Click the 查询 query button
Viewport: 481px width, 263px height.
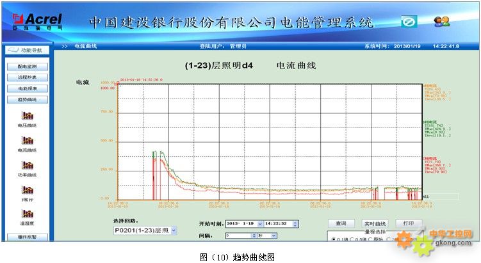(341, 223)
